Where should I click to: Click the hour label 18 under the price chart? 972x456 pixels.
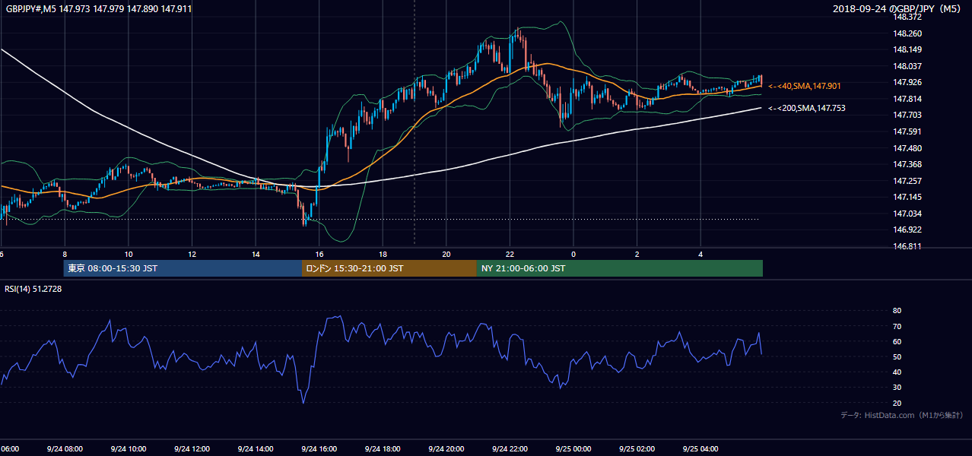click(383, 255)
